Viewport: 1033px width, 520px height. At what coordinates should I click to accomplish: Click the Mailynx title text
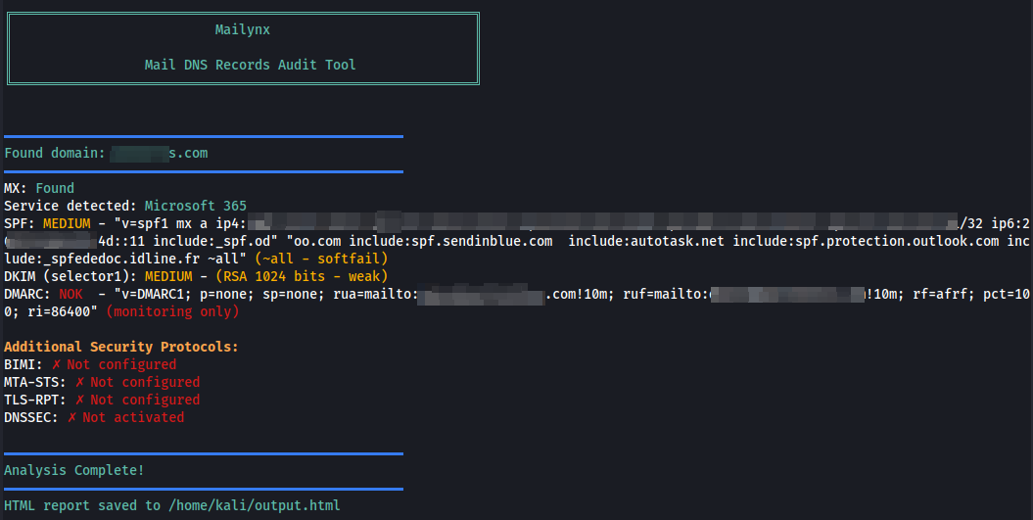(243, 29)
